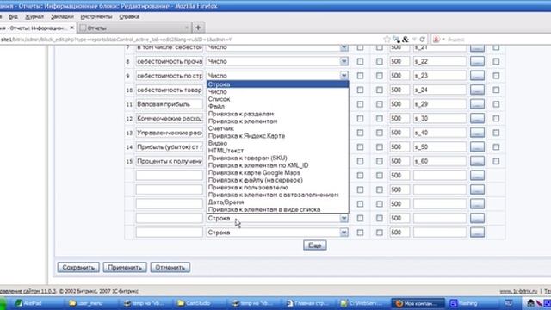551x310 pixels.
Task: Click the reload page icon
Action: [x=423, y=40]
